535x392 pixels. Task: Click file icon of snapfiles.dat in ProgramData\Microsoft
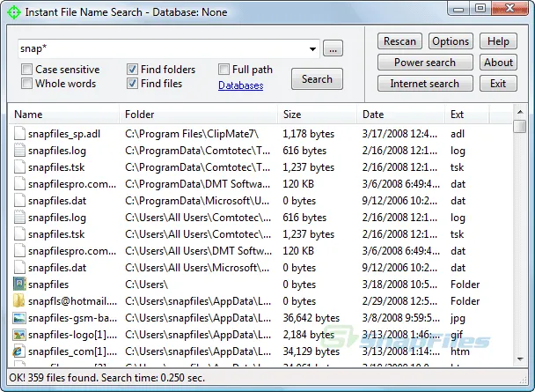(19, 201)
